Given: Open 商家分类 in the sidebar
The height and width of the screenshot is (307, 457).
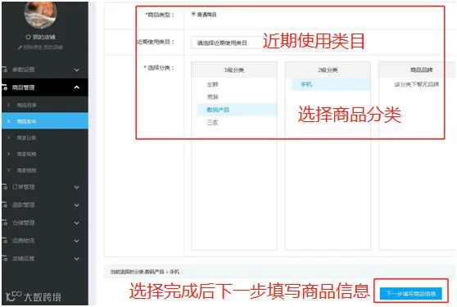Looking at the screenshot, I should (x=45, y=138).
